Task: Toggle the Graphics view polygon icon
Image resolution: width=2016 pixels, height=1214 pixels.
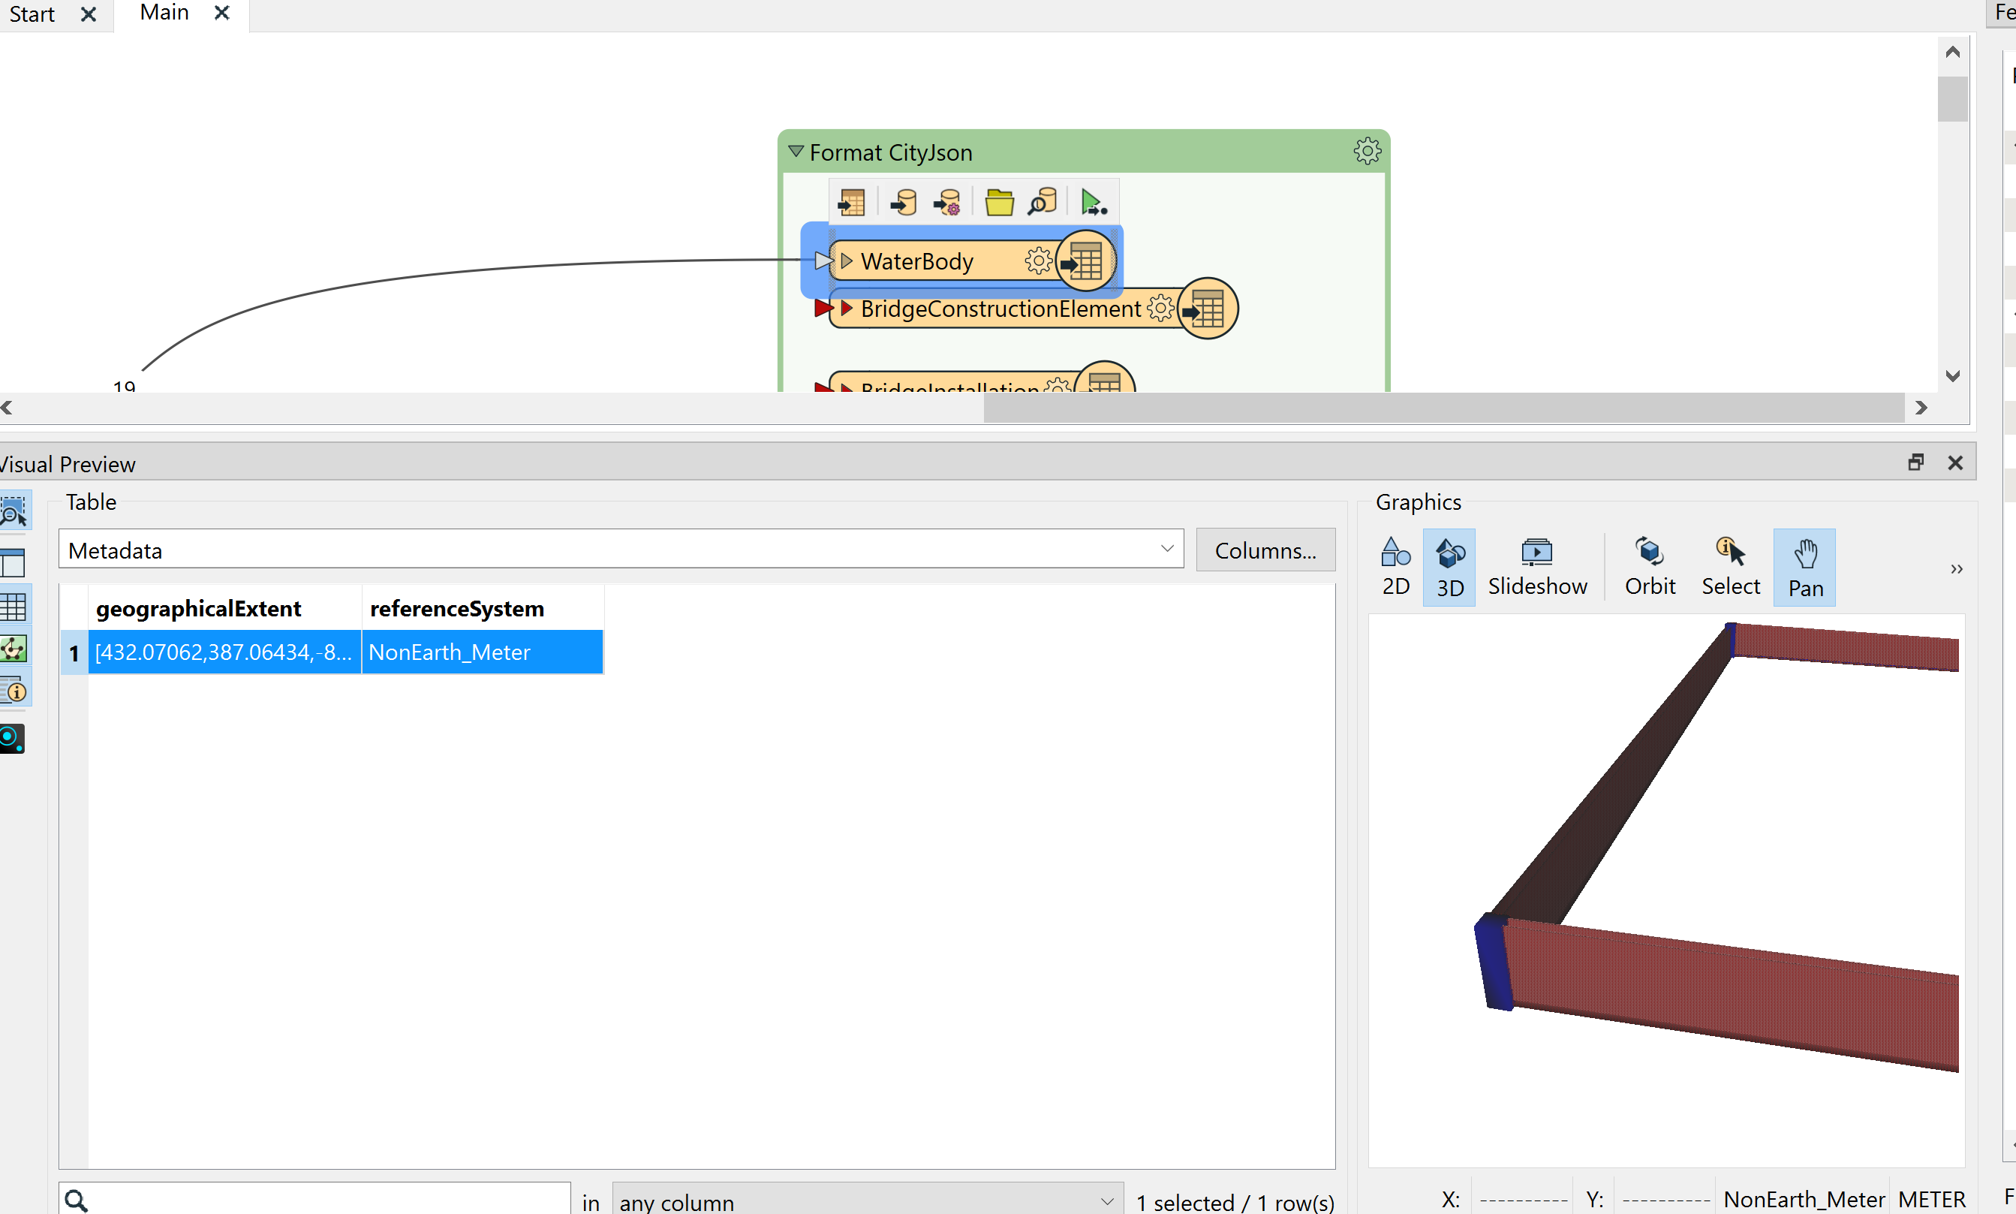Action: point(13,649)
